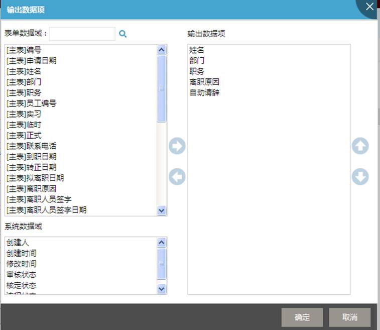Click the 表单数据域 search input
The width and height of the screenshot is (380, 330).
[x=82, y=34]
